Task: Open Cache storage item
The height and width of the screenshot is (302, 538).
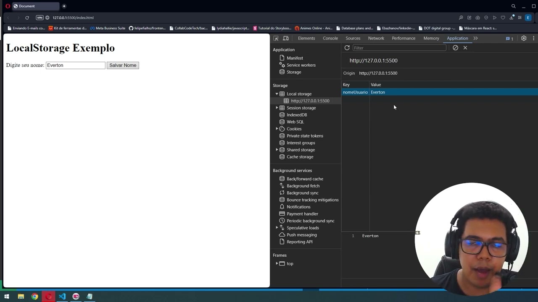Action: pos(300,157)
